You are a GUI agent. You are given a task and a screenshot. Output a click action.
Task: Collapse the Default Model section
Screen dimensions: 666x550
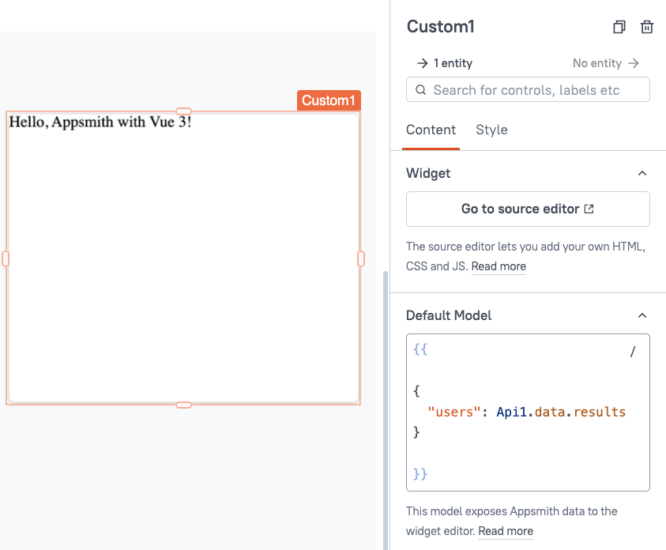pyautogui.click(x=642, y=315)
